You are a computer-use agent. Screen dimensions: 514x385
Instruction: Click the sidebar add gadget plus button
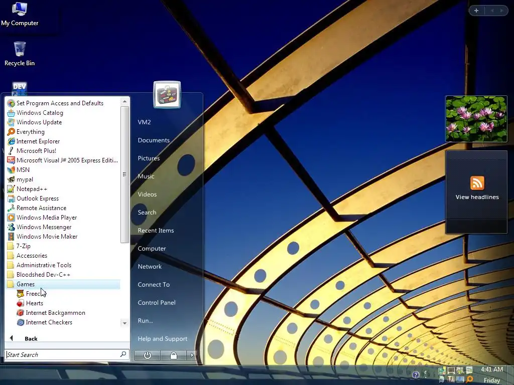[x=476, y=11]
